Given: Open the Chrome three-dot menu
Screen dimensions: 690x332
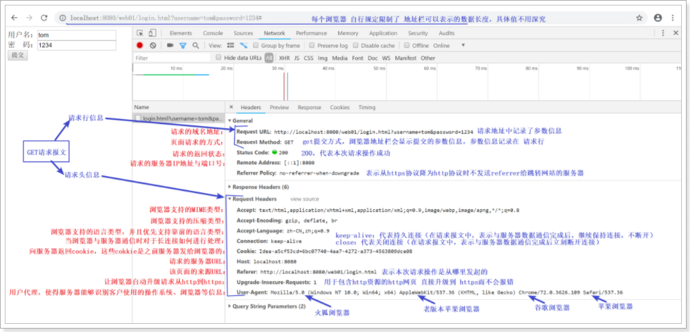Looking at the screenshot, I should (672, 18).
